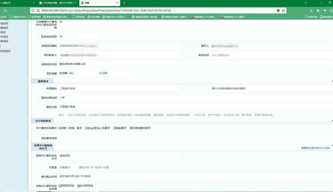Click the downloads arrow icon in browser toolbar

[311, 10]
